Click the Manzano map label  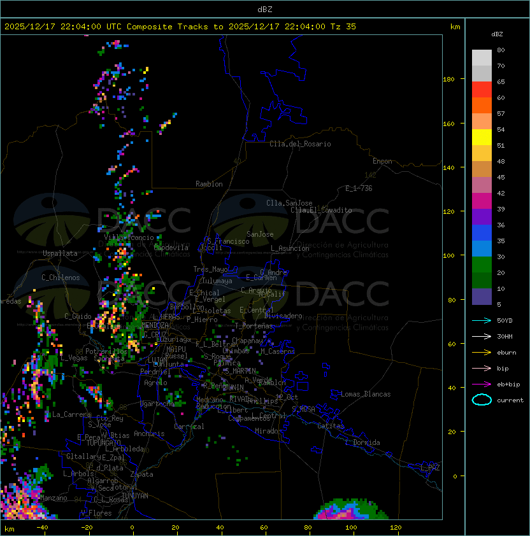tap(54, 498)
